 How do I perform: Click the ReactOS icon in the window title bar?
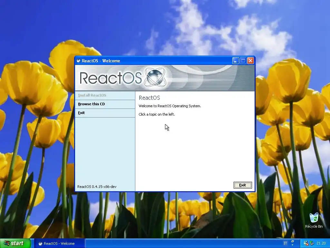tap(79, 61)
